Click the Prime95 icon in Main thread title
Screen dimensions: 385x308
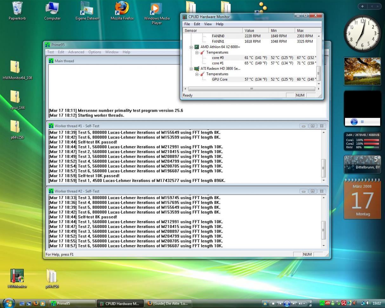pyautogui.click(x=51, y=61)
